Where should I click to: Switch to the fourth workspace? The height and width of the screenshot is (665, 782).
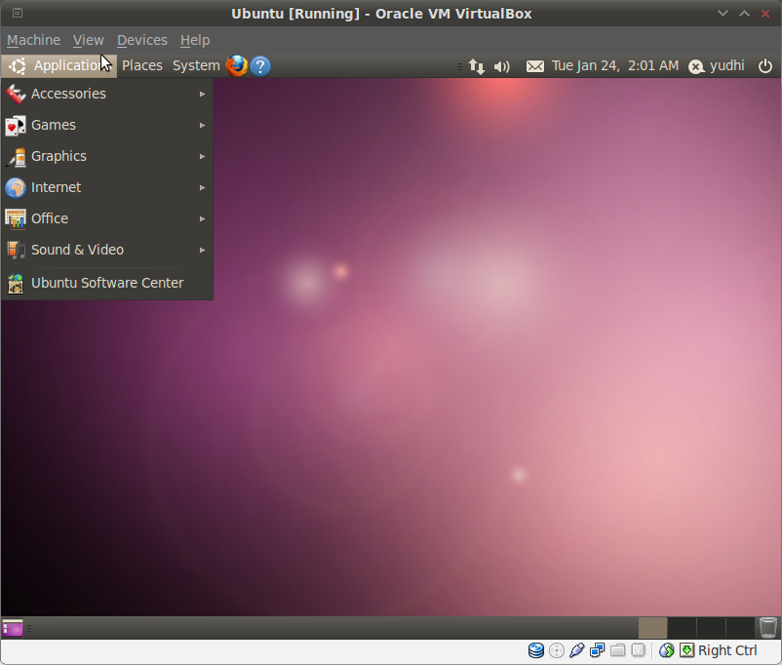(740, 628)
